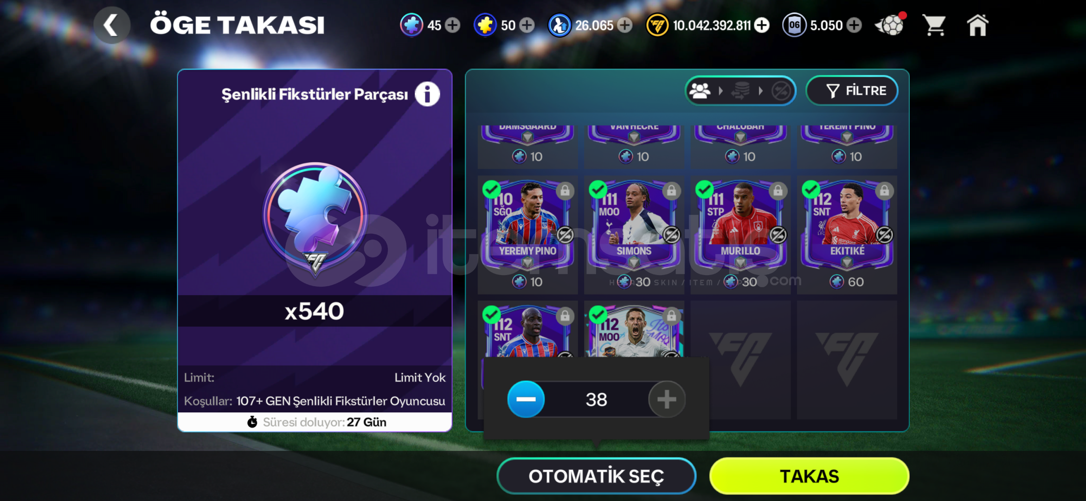Uncheck the Simons 111 player card

598,189
